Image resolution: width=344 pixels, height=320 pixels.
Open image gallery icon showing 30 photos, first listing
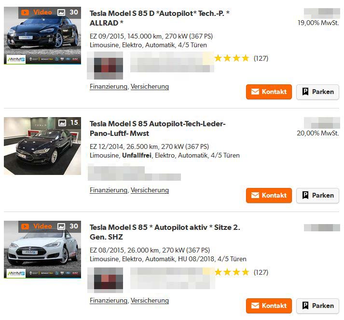[x=61, y=13]
